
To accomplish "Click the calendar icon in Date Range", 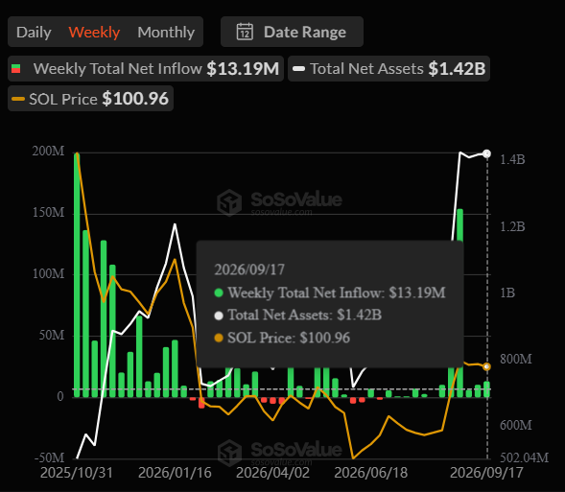I will (x=245, y=32).
